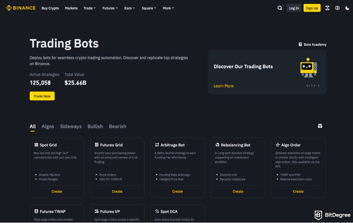Open the search icon in header
Image resolution: width=353 pixels, height=223 pixels.
(280, 8)
